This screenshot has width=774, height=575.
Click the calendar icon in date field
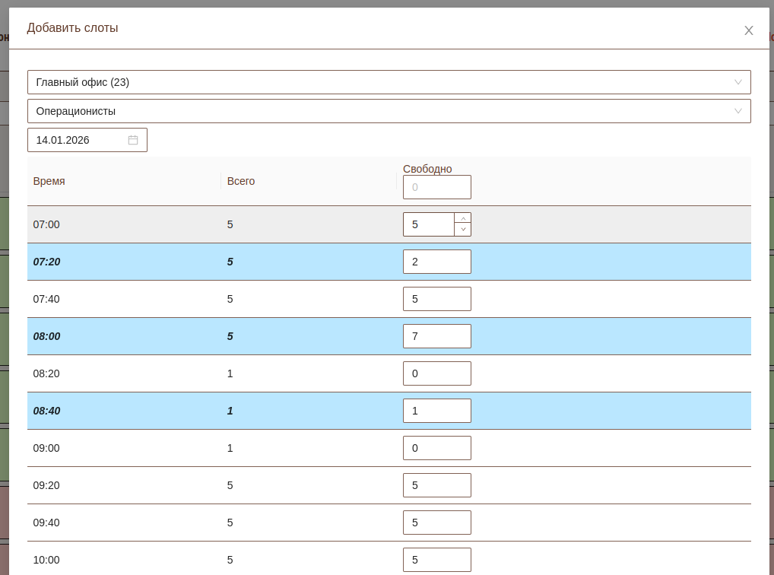(x=133, y=140)
